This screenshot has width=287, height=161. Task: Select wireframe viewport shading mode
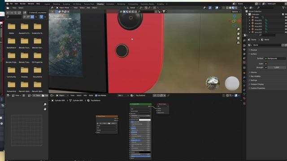pyautogui.click(x=227, y=8)
